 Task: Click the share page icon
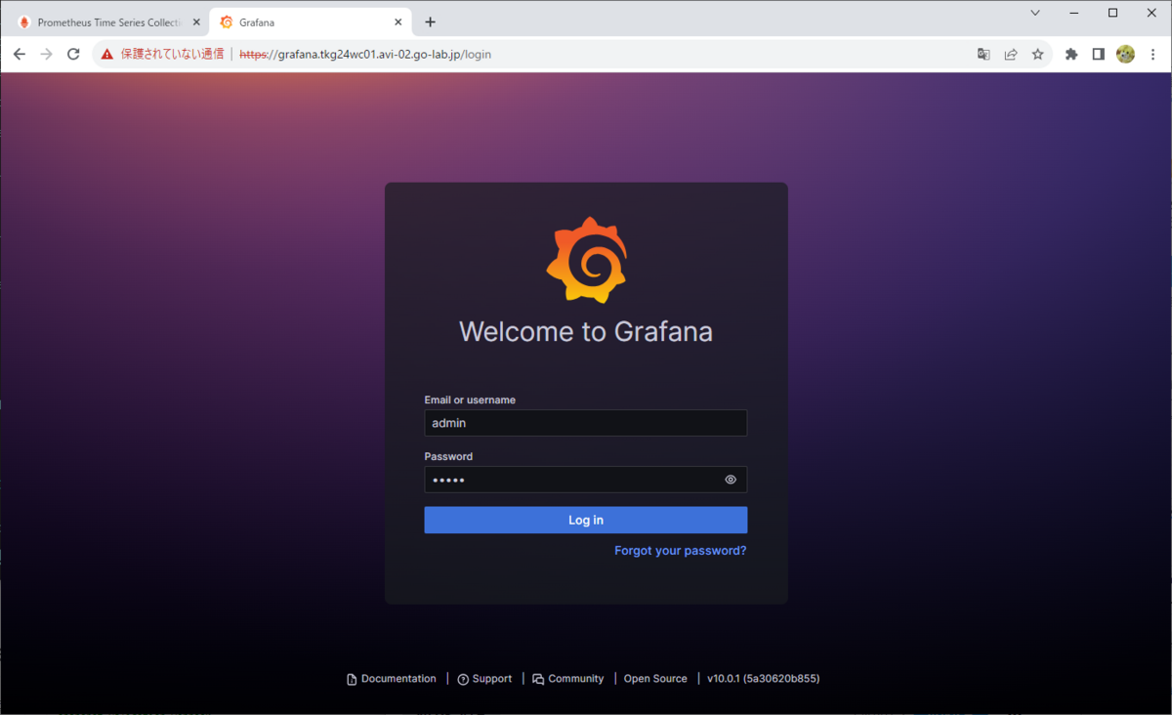click(x=1011, y=55)
